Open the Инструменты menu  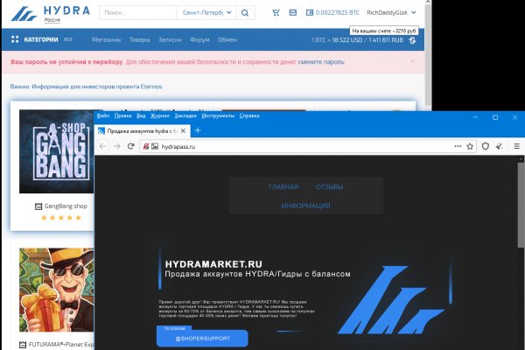[x=218, y=115]
